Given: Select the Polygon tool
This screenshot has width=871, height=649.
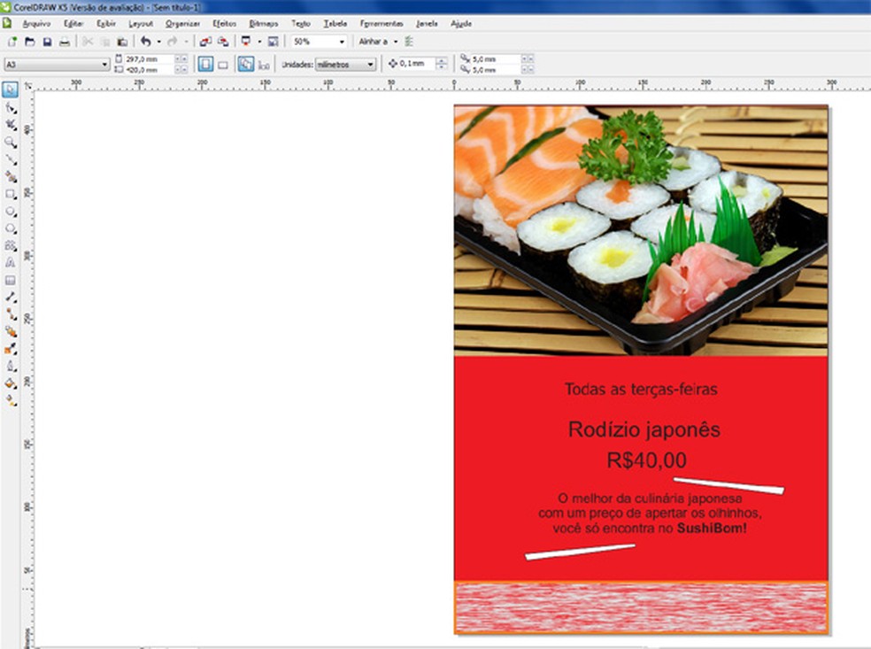Looking at the screenshot, I should [x=10, y=229].
